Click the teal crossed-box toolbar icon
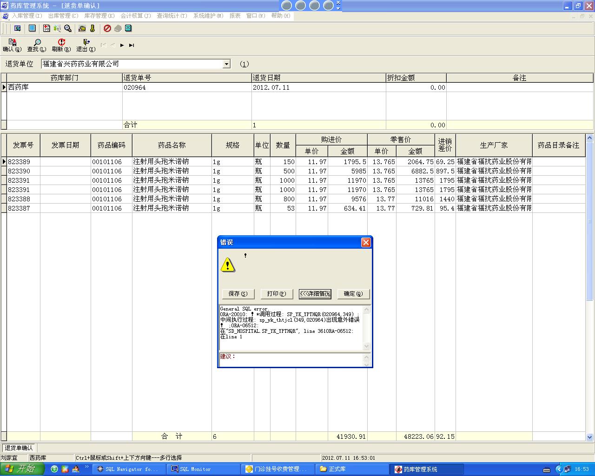Image resolution: width=595 pixels, height=476 pixels. 128,28
